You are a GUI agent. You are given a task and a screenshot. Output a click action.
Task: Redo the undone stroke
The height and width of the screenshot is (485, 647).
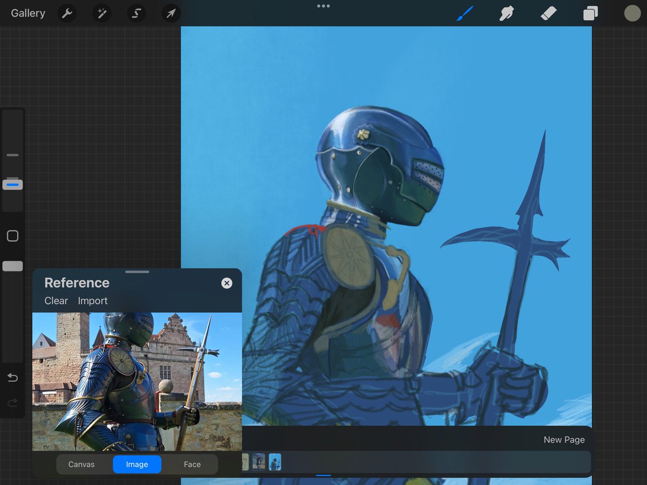click(12, 403)
